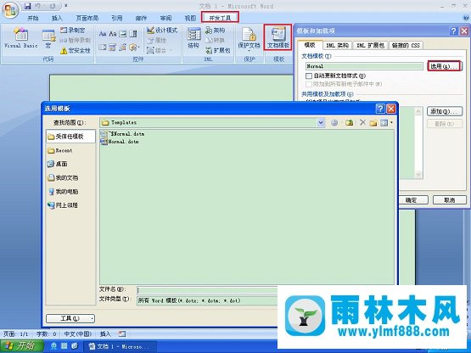
Task: Switch to the XML 架构 dialog tab
Action: [x=337, y=45]
